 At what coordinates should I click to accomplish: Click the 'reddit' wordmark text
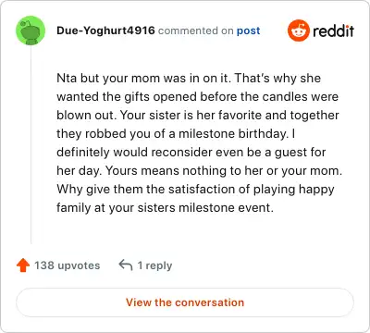coord(333,31)
